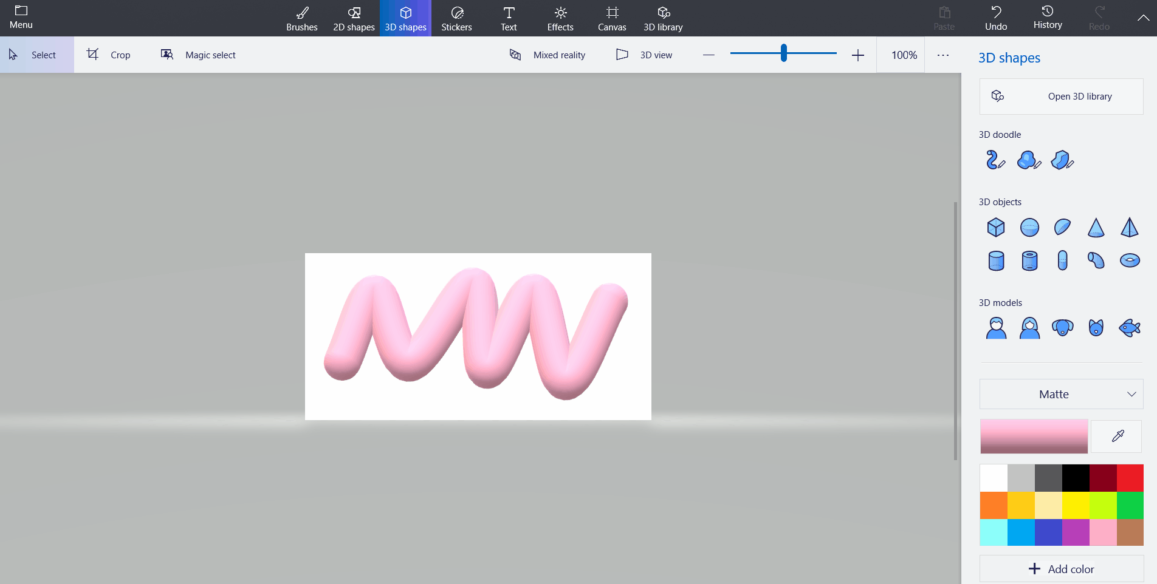The height and width of the screenshot is (584, 1157).
Task: Expand the three-dot more options menu
Action: pyautogui.click(x=942, y=55)
